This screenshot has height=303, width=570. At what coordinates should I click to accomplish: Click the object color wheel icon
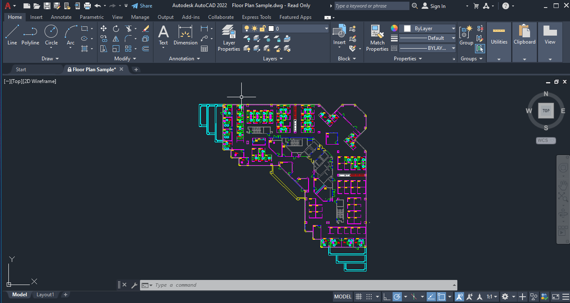tap(394, 28)
